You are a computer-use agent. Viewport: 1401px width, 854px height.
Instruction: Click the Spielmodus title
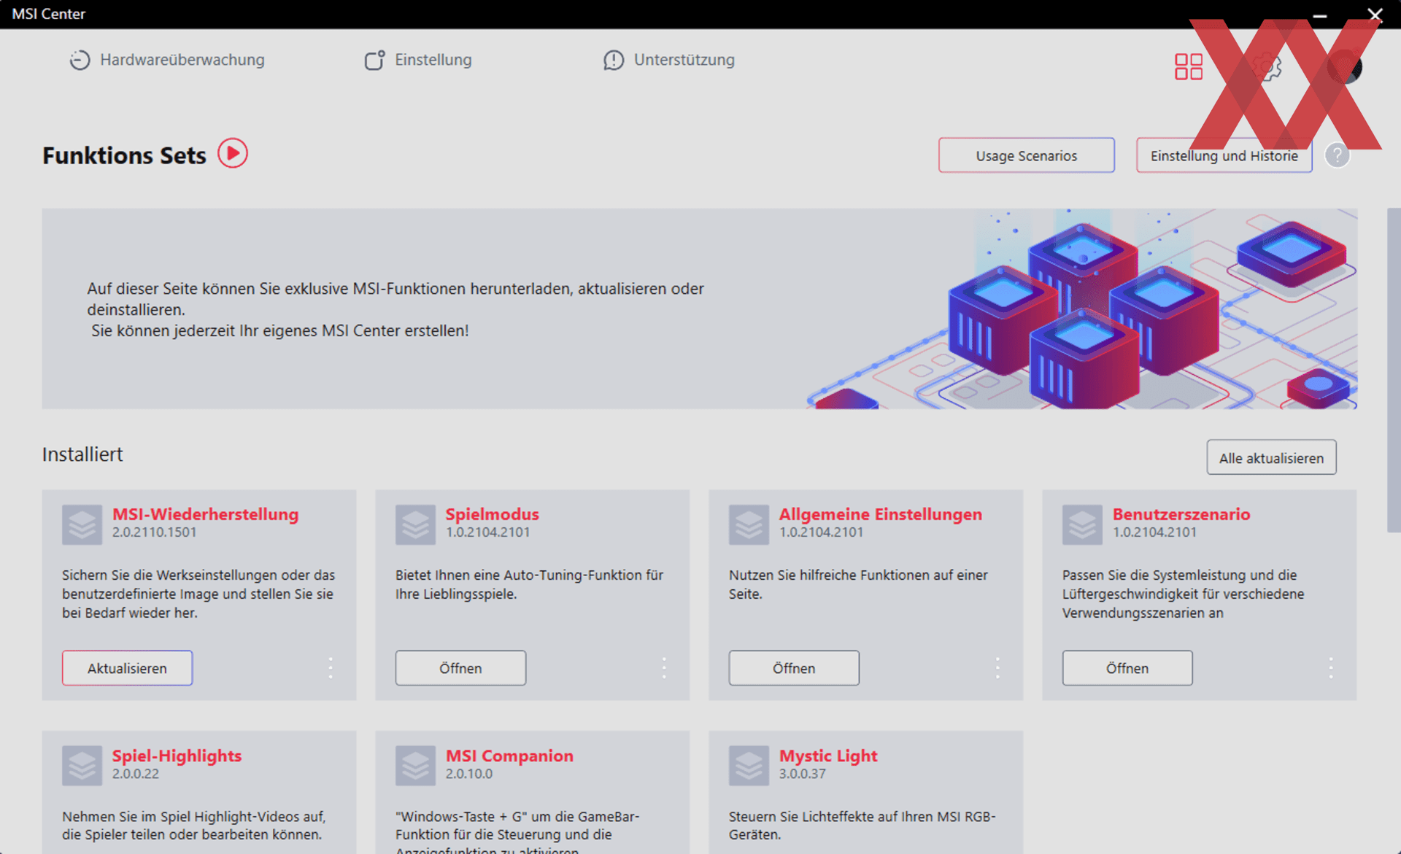coord(493,514)
